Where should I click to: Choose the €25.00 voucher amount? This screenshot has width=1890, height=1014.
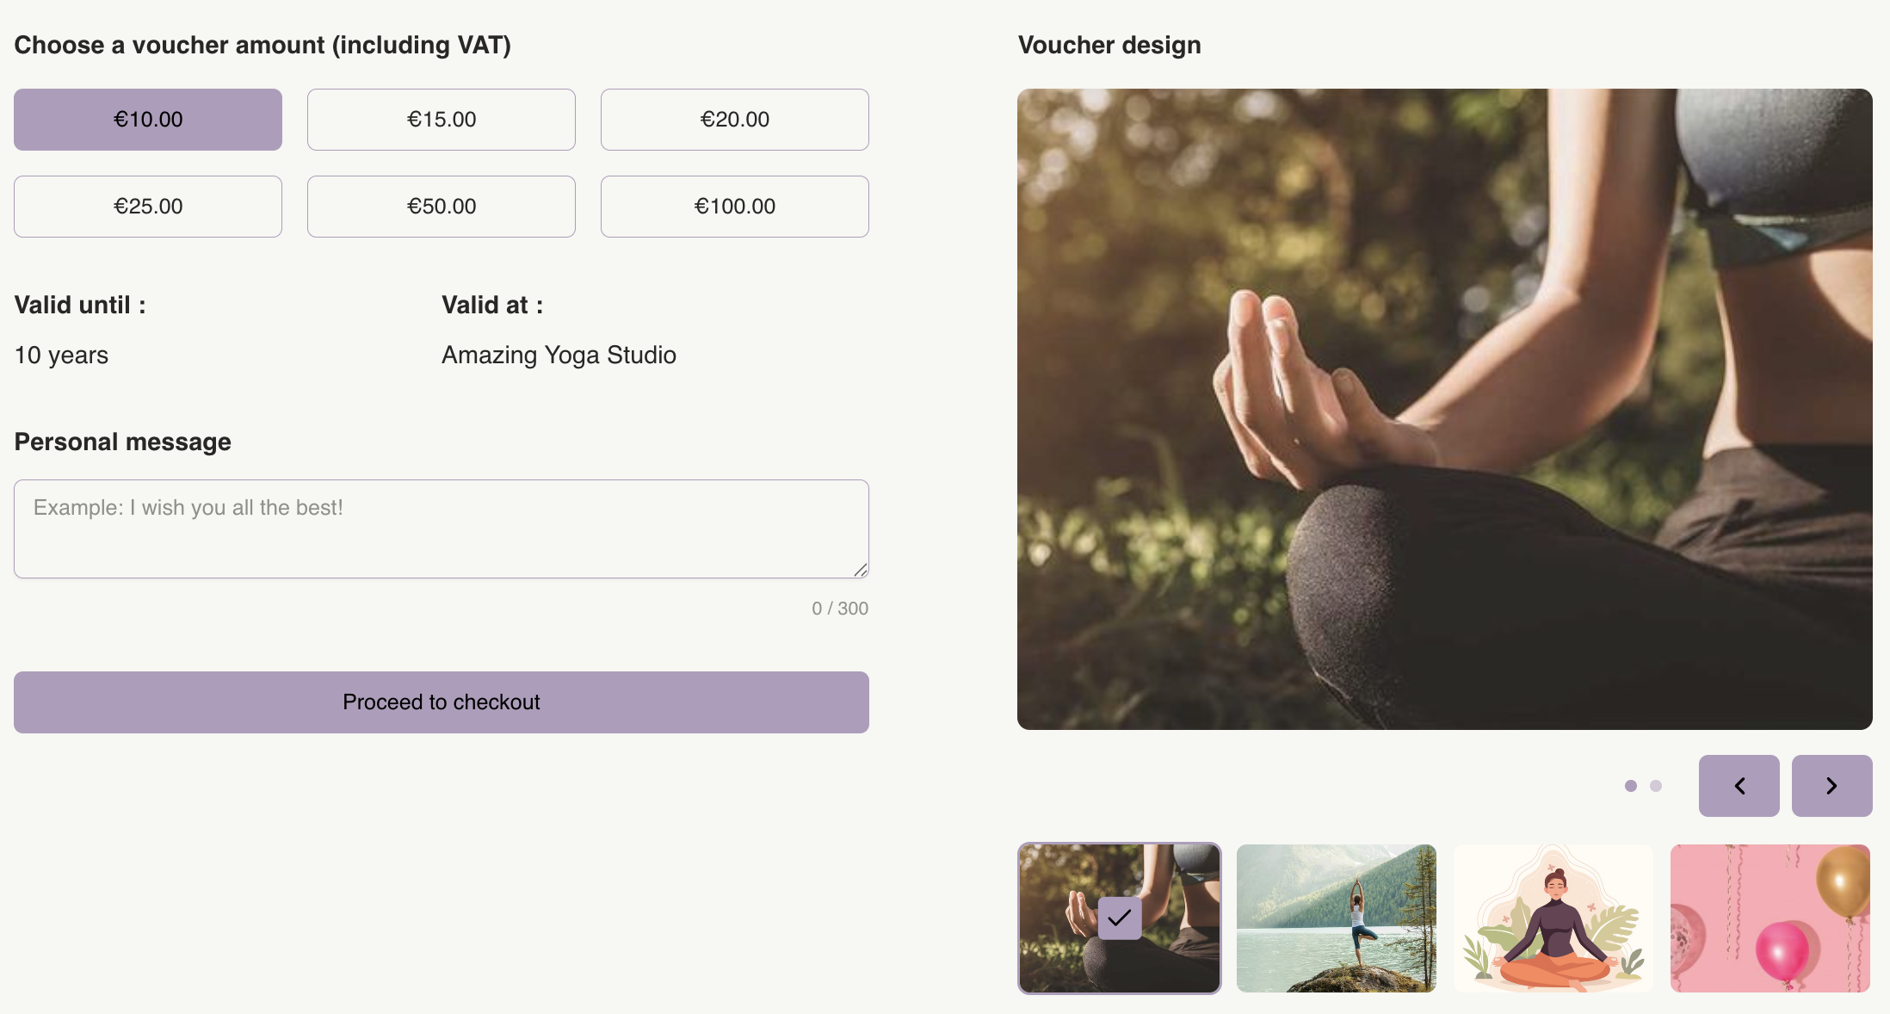pyautogui.click(x=148, y=207)
